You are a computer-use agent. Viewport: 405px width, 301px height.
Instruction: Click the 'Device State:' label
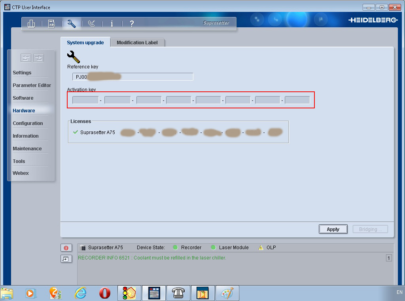point(151,248)
